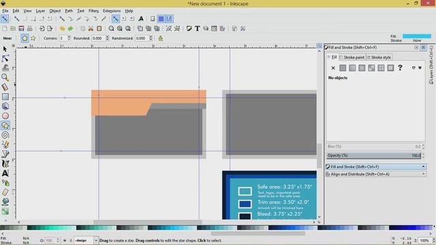The image size is (436, 245).
Task: Toggle snap text anchors and baselines
Action: 141,19
